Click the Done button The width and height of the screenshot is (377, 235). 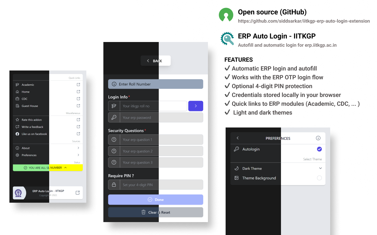[x=156, y=199]
